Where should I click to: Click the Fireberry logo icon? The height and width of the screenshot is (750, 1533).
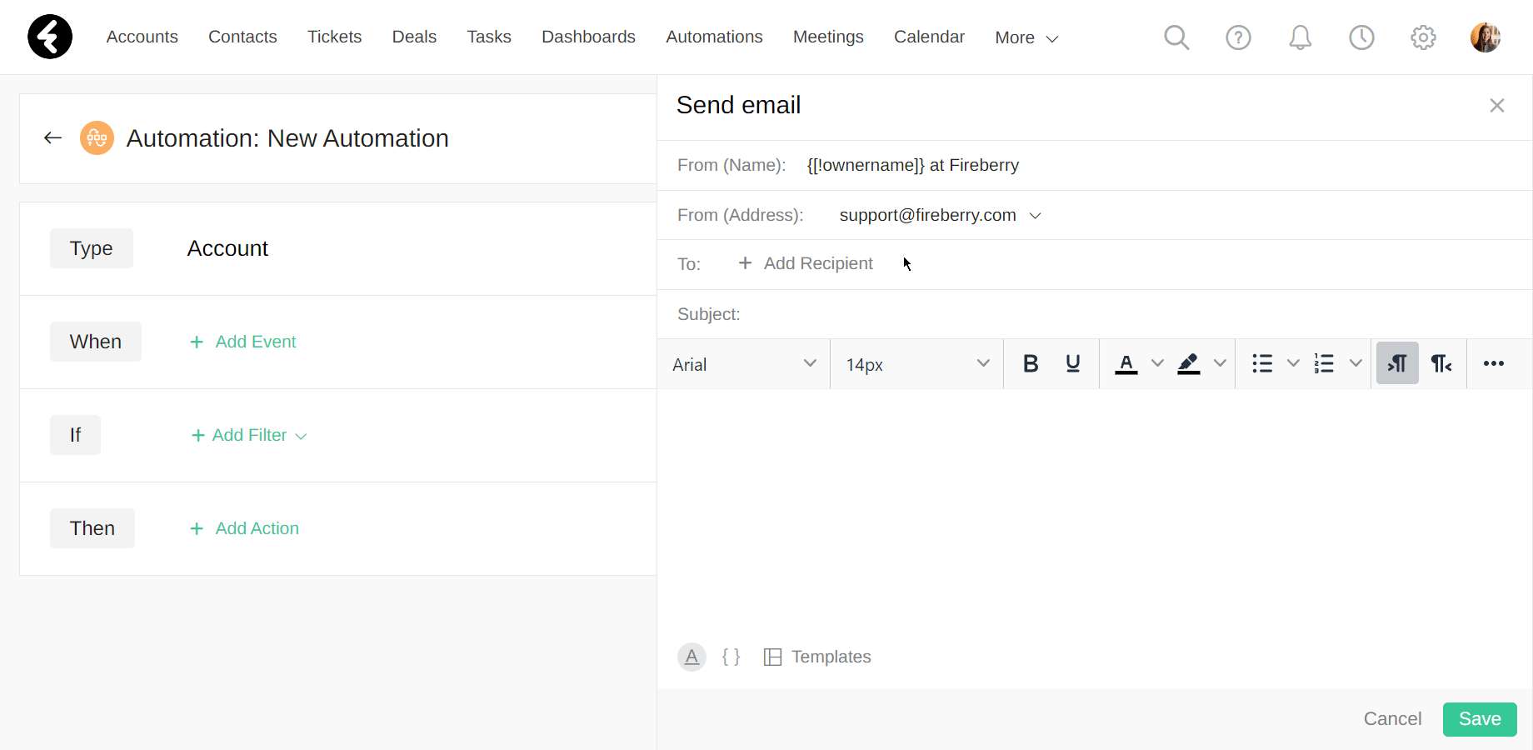(50, 37)
